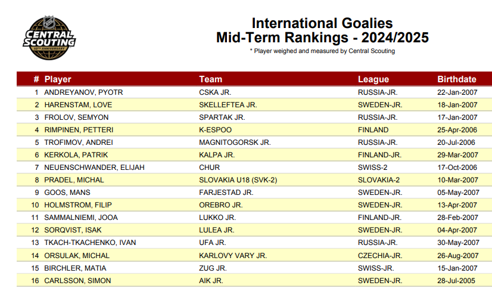Click the League column header
This screenshot has height=304, width=492.
373,79
